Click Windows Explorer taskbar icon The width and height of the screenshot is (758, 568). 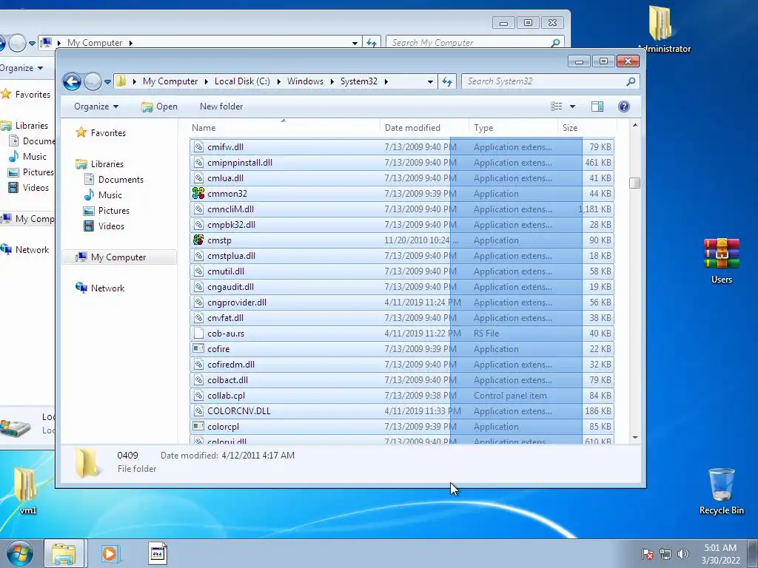point(64,554)
